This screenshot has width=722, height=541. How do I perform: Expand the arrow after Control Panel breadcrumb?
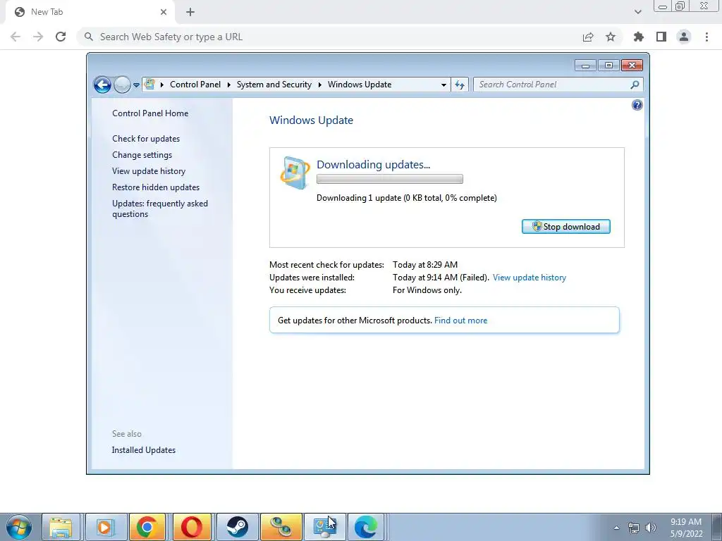[x=229, y=85]
